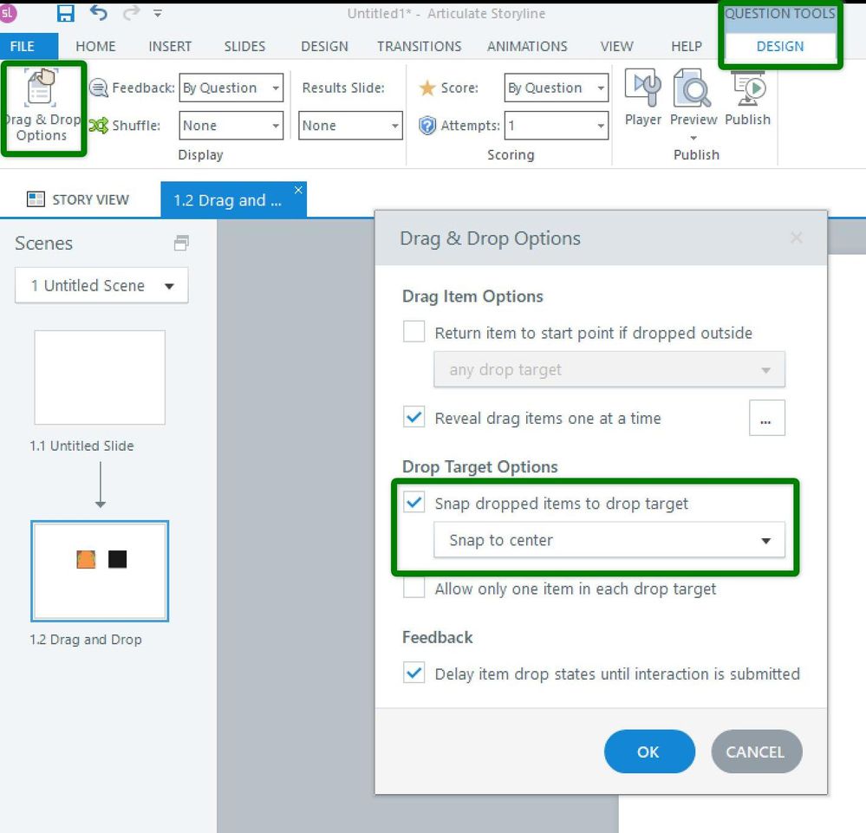Open the Results Slide None dropdown

(x=350, y=126)
